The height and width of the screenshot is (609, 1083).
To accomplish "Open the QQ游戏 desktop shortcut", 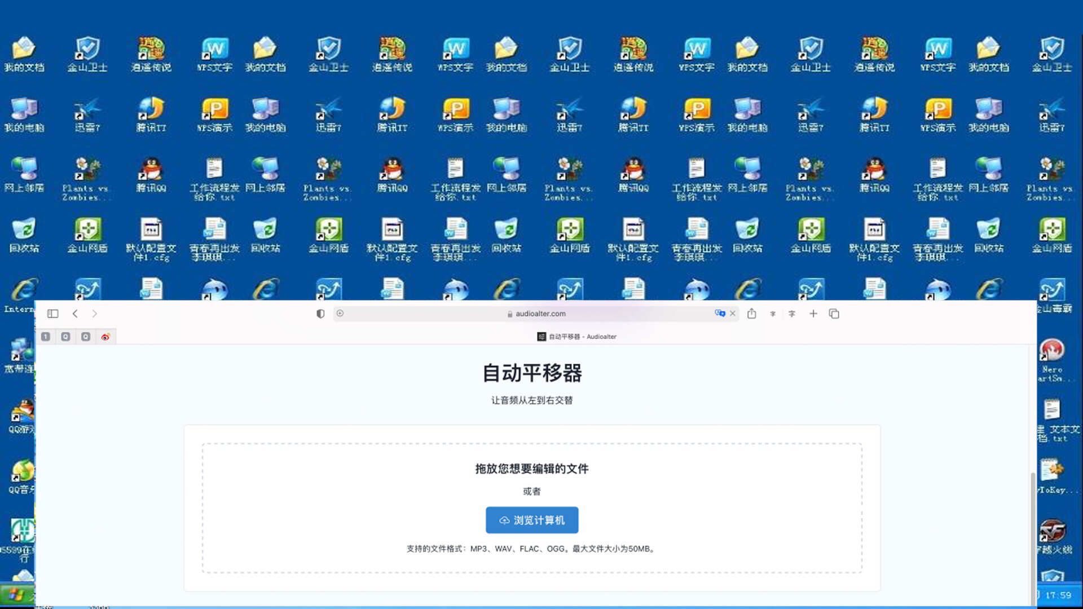I will click(x=21, y=416).
